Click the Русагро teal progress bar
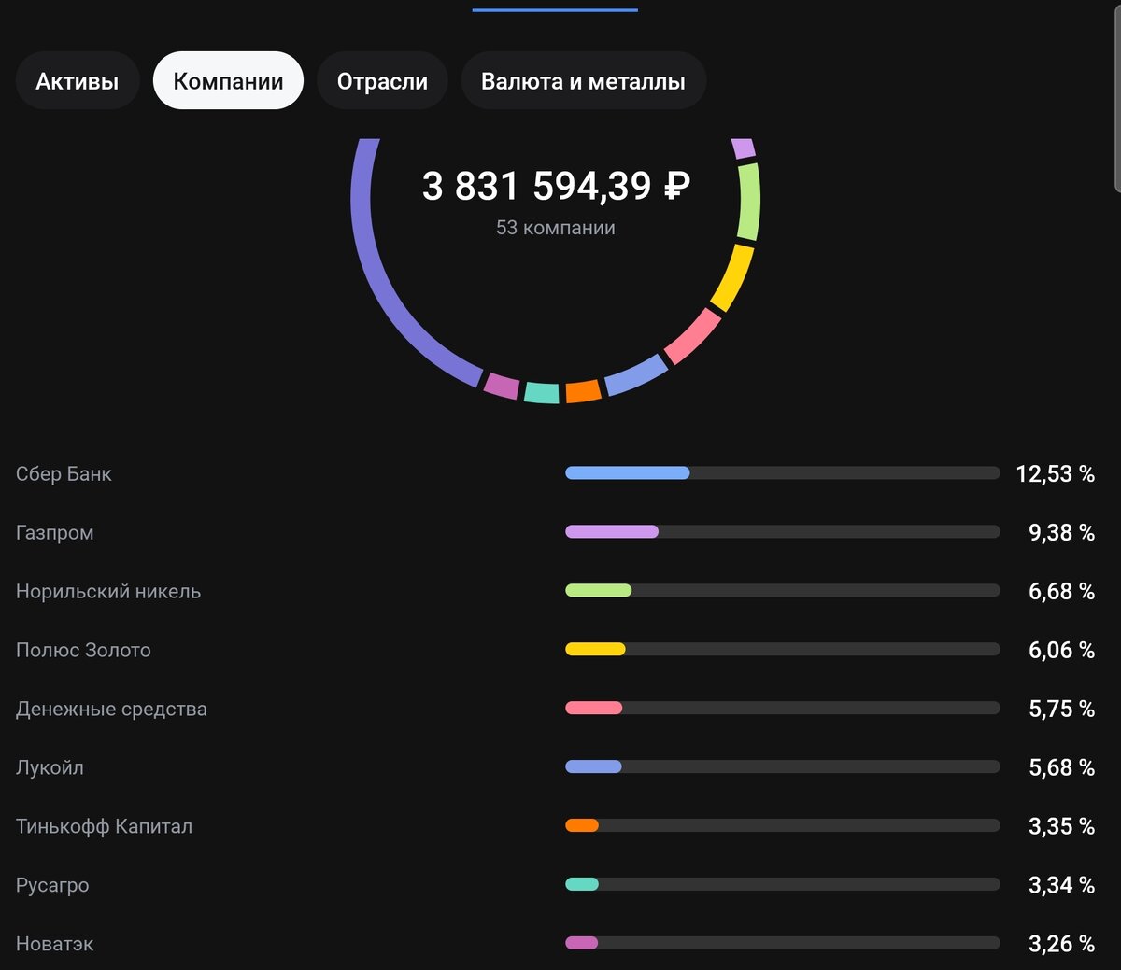This screenshot has width=1121, height=970. [x=582, y=885]
